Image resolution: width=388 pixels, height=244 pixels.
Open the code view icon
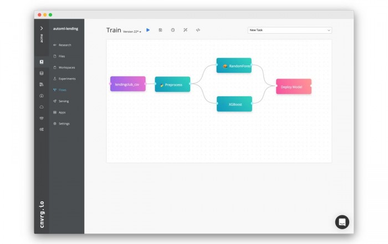tap(198, 30)
